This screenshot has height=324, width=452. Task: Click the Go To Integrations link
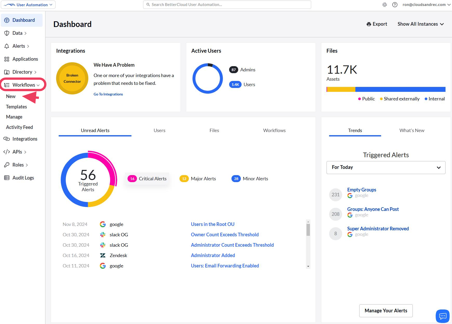pyautogui.click(x=108, y=94)
